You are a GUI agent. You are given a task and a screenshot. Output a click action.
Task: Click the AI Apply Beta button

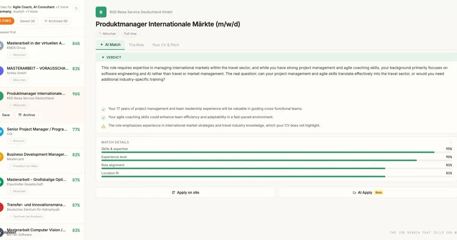[x=368, y=192]
